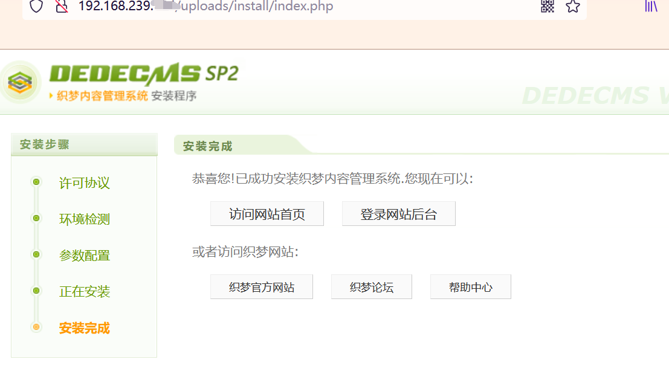Image resolution: width=669 pixels, height=380 pixels.
Task: Click the DedeCMS round logo emblem
Action: pos(20,82)
